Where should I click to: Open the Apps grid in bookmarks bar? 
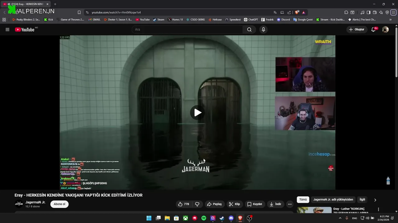[4, 20]
